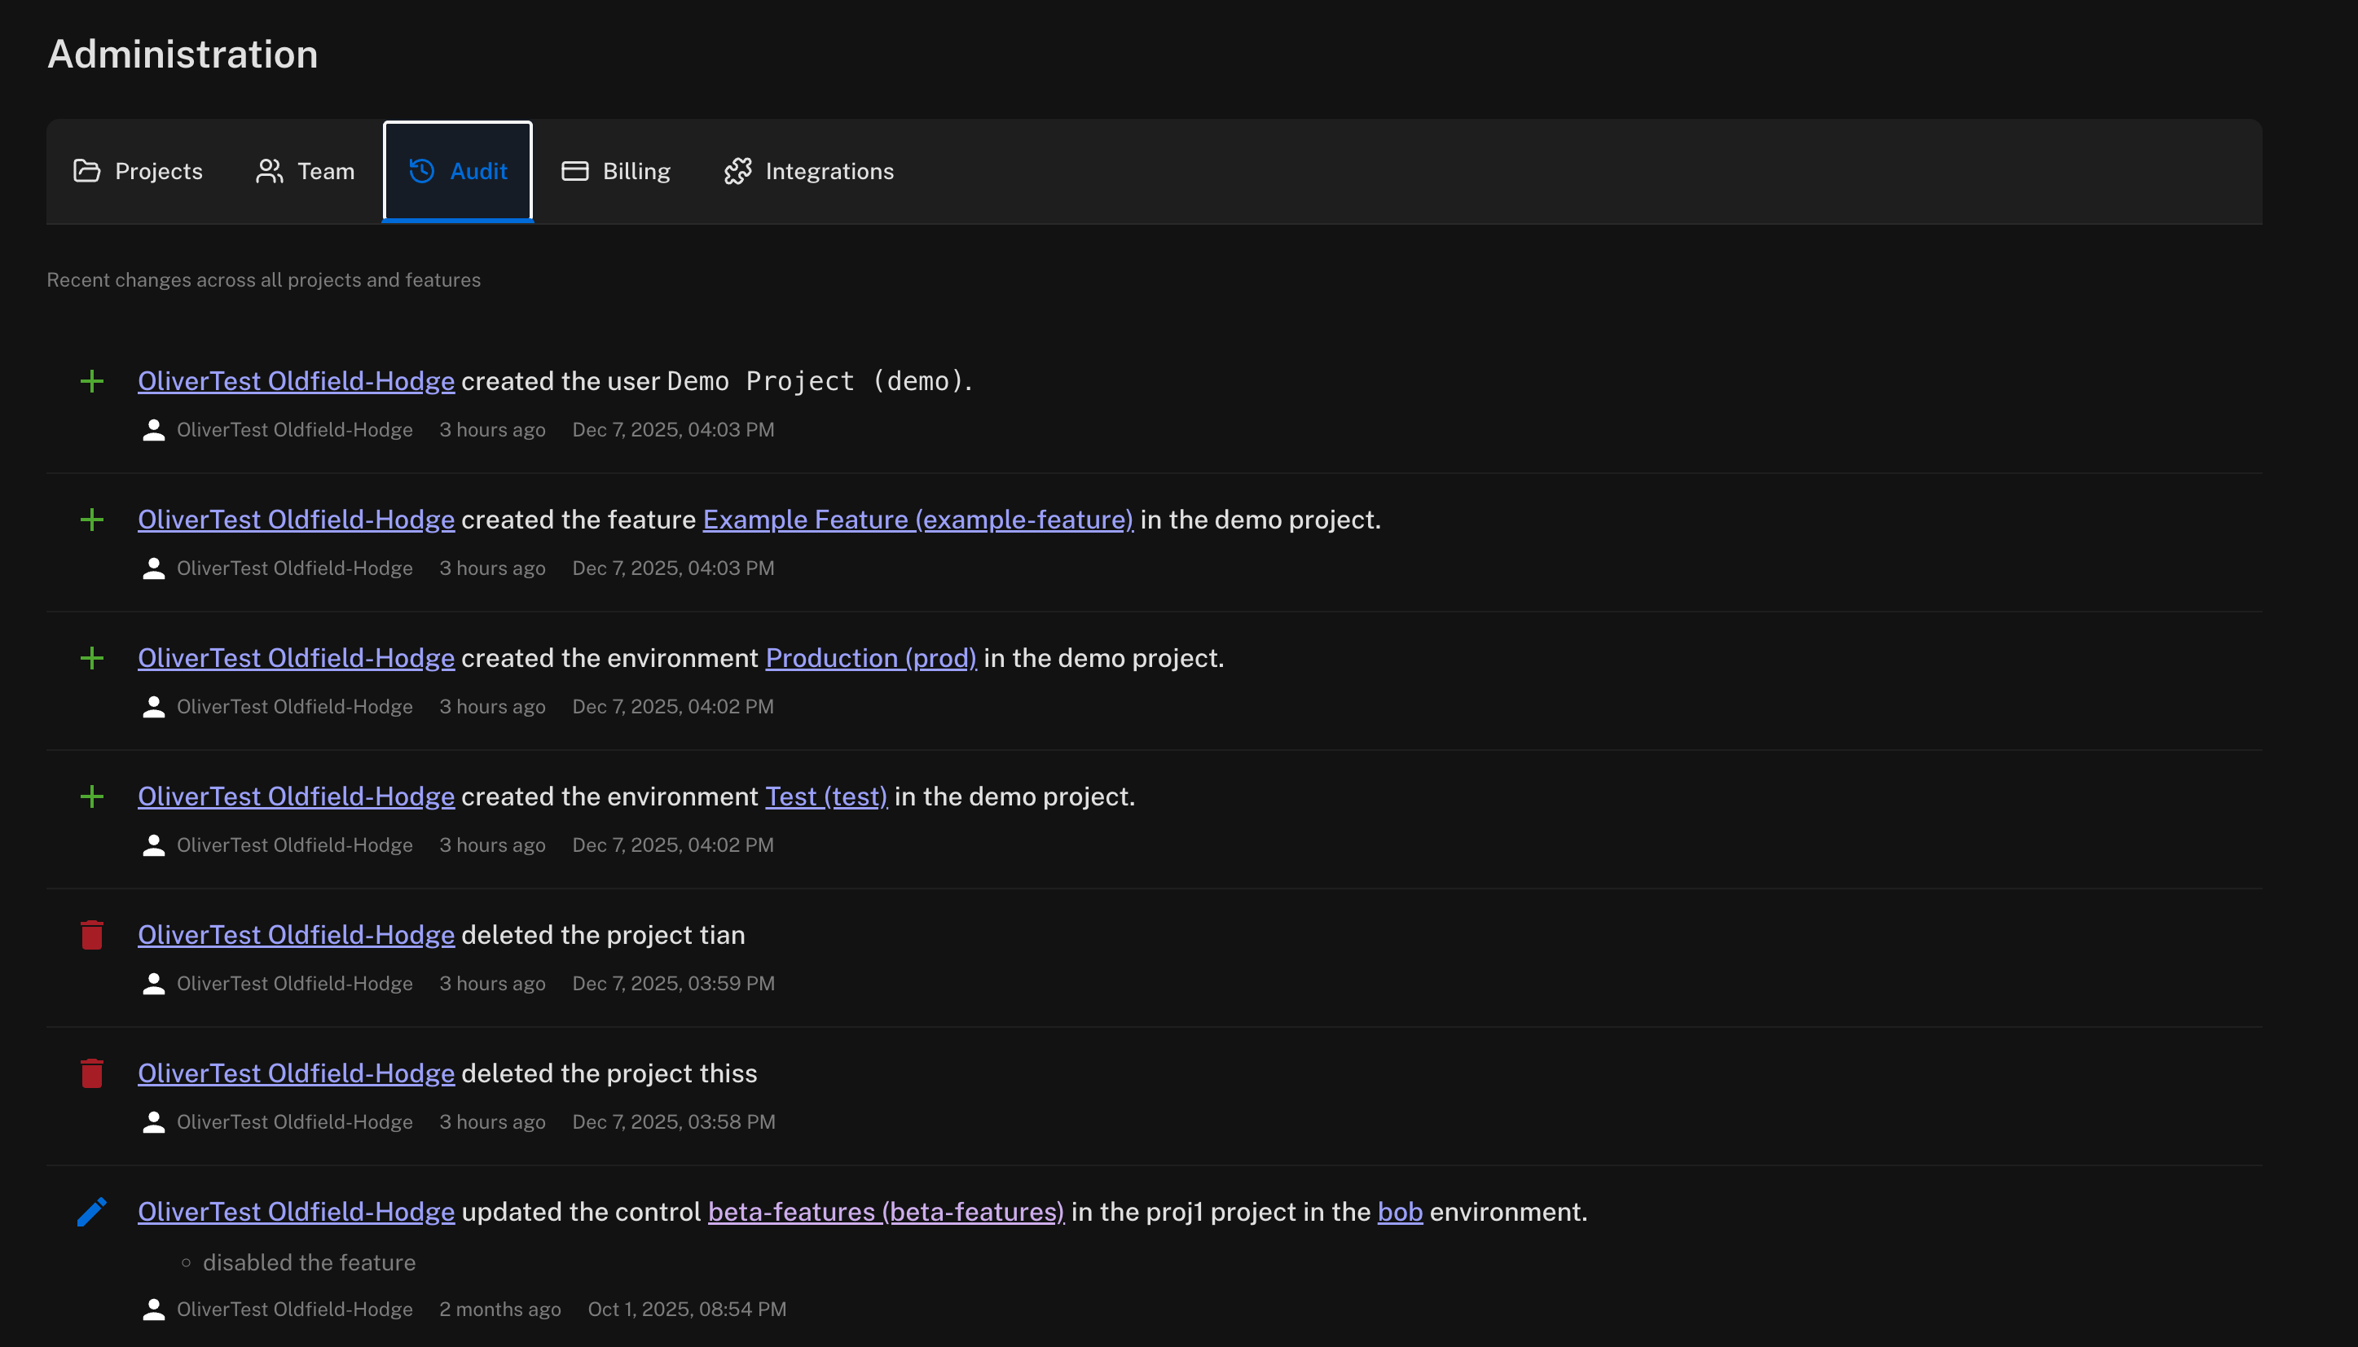Click the red trash icon beside project thiss

click(91, 1073)
